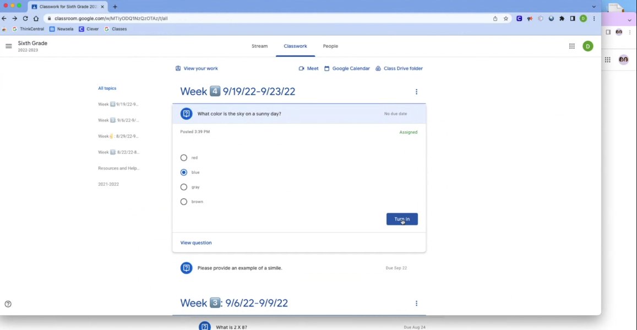Select the red answer option
Image resolution: width=637 pixels, height=330 pixels.
(x=184, y=158)
